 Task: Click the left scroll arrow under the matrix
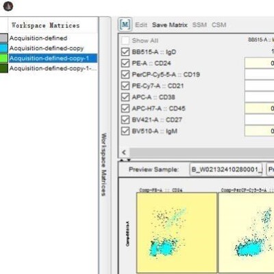[124, 152]
